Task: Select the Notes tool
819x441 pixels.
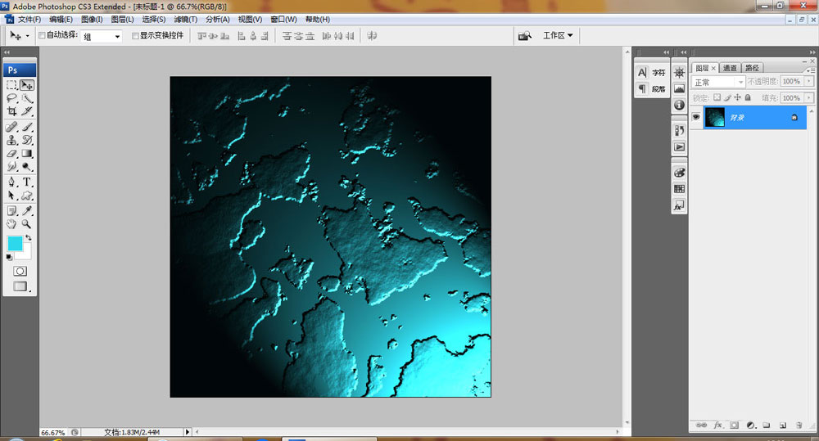Action: [12, 211]
